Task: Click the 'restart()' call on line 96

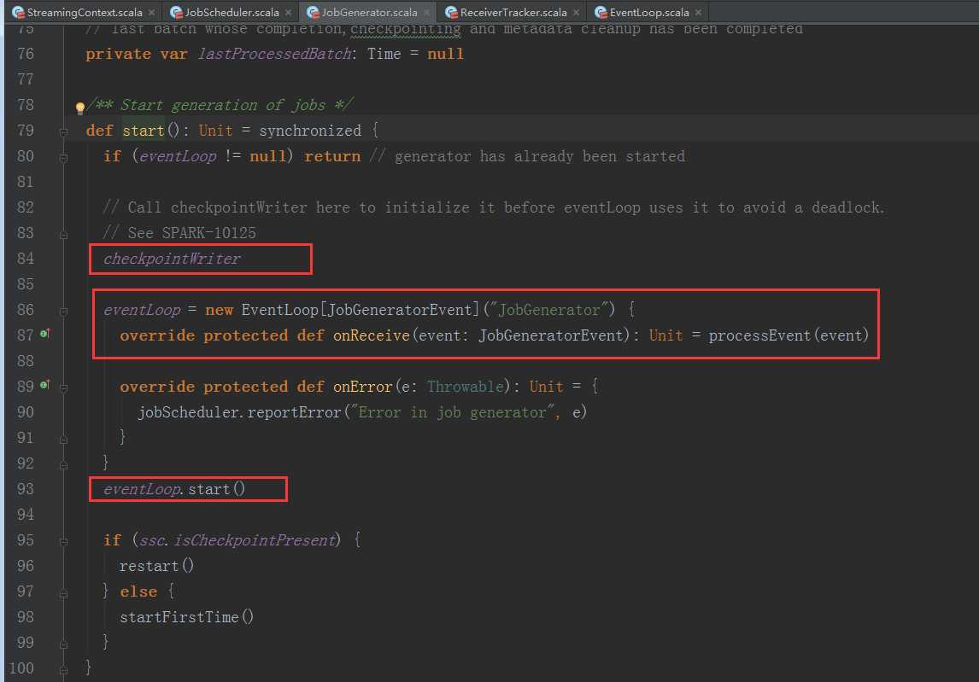Action: pyautogui.click(x=156, y=565)
